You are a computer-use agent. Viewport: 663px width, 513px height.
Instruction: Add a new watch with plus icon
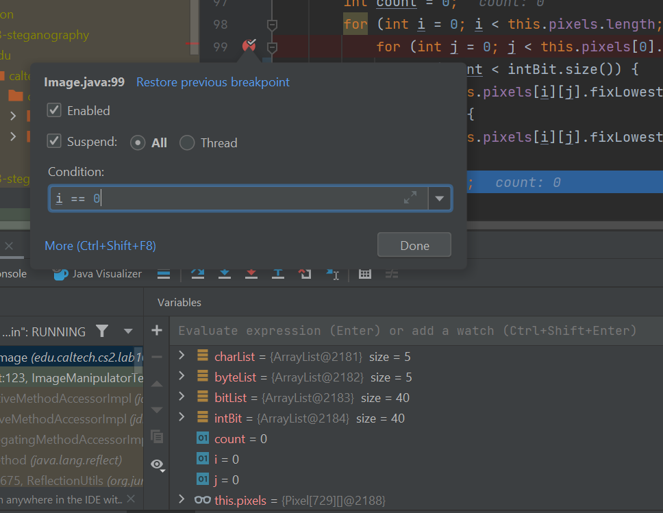(157, 330)
